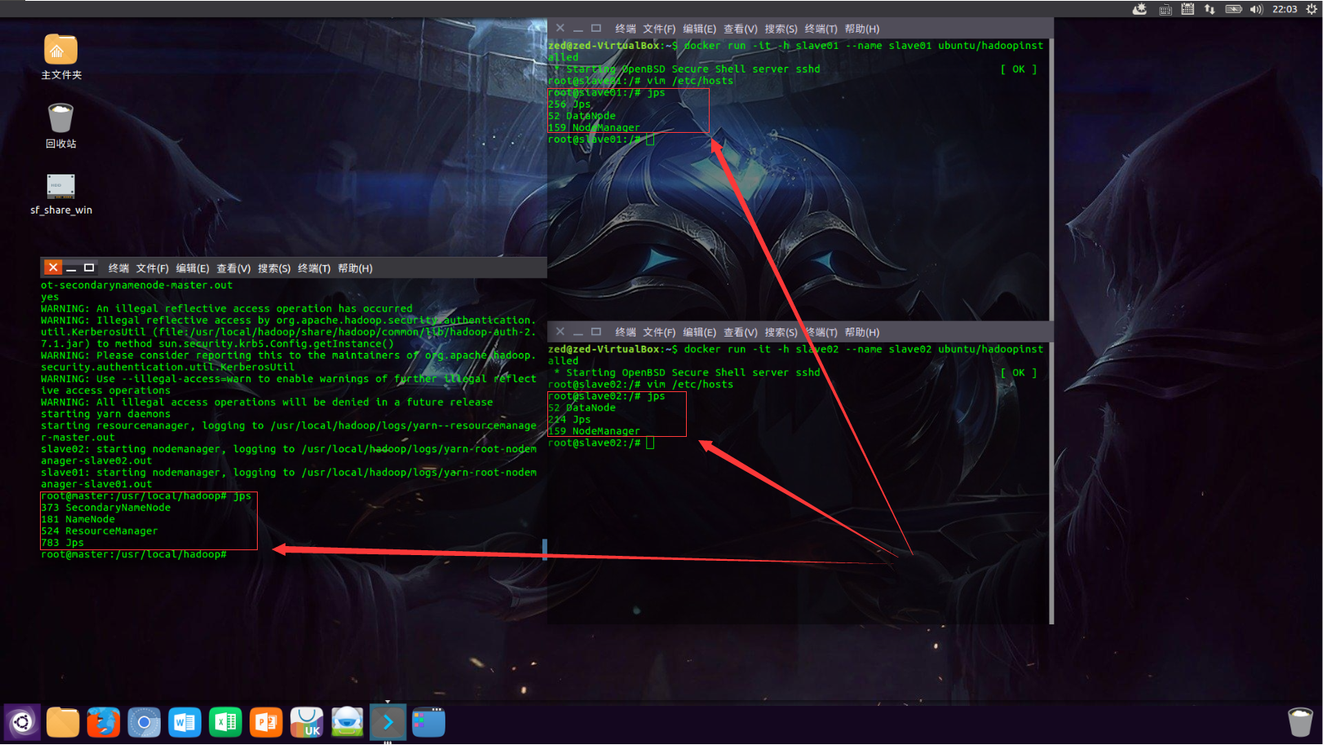Click 'starting yarn daemons' line in master terminal
This screenshot has width=1323, height=745.
pos(106,414)
